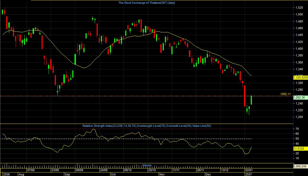Screen dimensions: 308x176
Task: Click the '11/11' date marker
Action: [x=176, y=170]
